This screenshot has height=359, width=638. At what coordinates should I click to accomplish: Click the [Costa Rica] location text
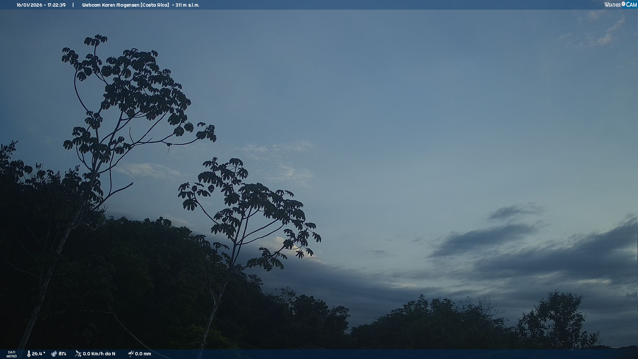coord(155,5)
